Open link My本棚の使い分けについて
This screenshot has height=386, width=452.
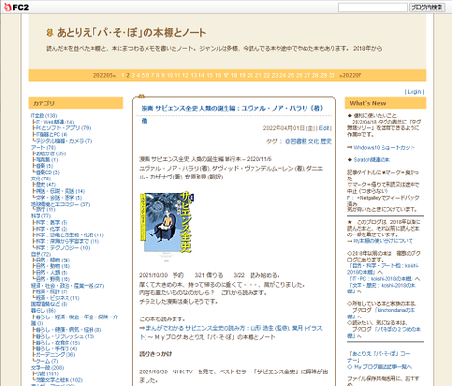[383, 241]
